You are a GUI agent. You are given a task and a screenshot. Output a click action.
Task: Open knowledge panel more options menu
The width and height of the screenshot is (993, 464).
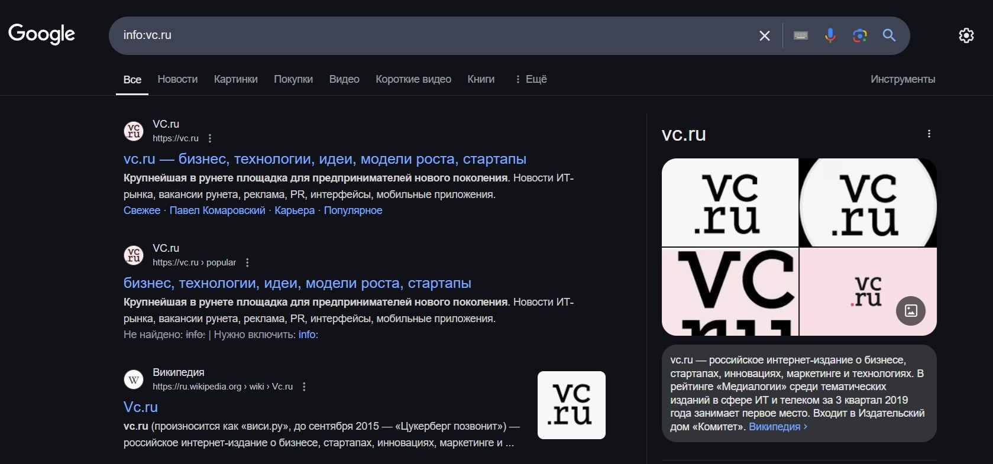coord(929,134)
